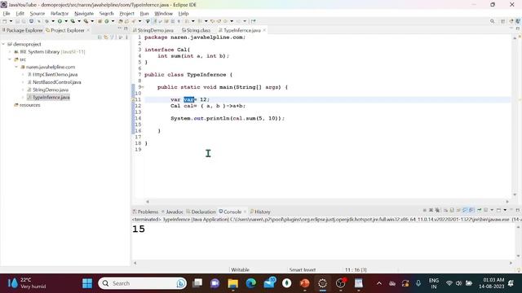Switch to the String.class editor tab
Screen dimensions: 522x293
(x=196, y=30)
